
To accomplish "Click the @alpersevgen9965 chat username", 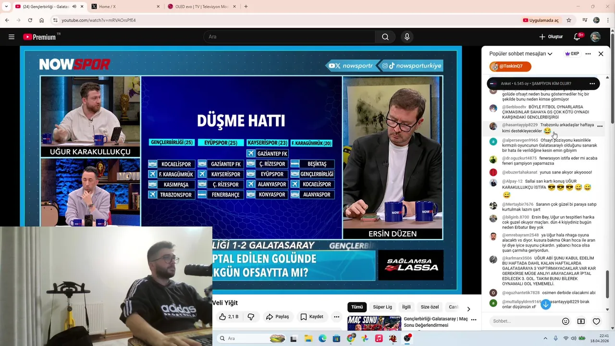I will (x=520, y=140).
